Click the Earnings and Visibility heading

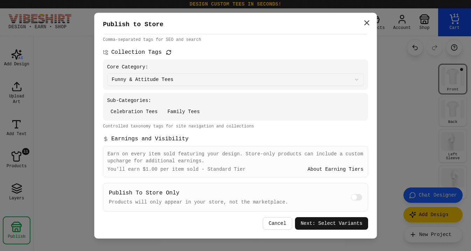[x=150, y=139]
